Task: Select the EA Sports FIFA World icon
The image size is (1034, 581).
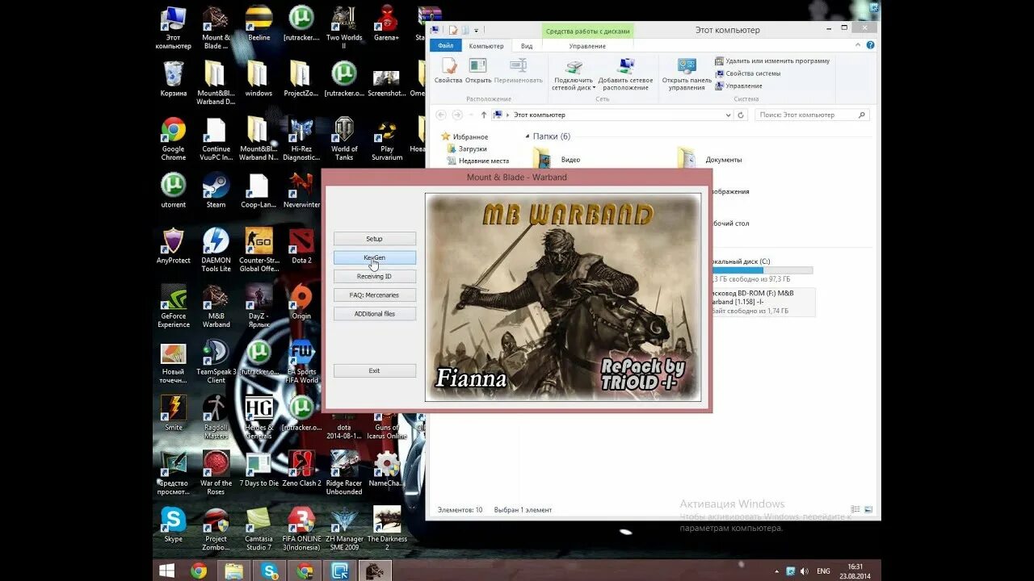Action: click(301, 361)
